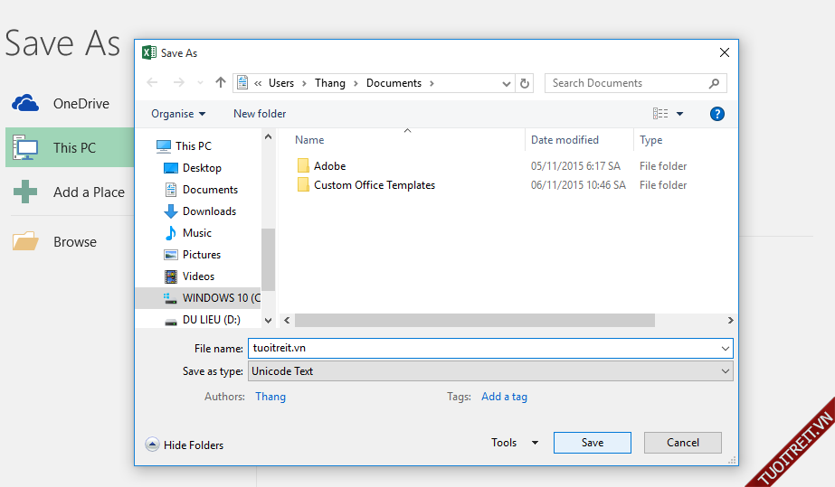Click the Add a Place plus icon
Screen dimensions: 835x487
[25, 192]
